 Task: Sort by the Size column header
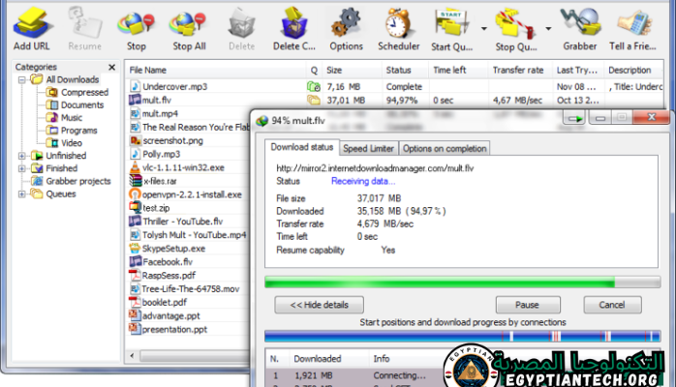(352, 71)
